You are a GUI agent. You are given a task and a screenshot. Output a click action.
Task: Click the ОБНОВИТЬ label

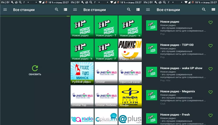(x=35, y=74)
